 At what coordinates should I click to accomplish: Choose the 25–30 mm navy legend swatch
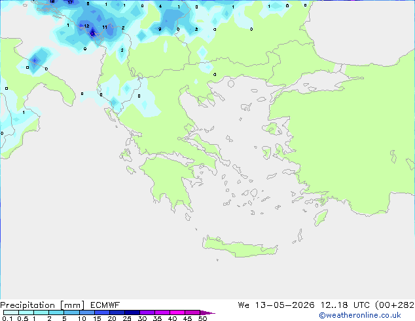tap(132, 312)
